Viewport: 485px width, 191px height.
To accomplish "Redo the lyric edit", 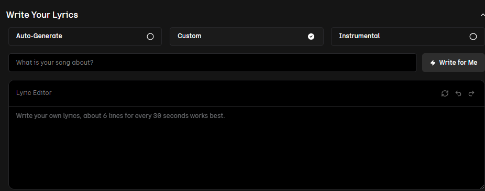I will coord(471,93).
